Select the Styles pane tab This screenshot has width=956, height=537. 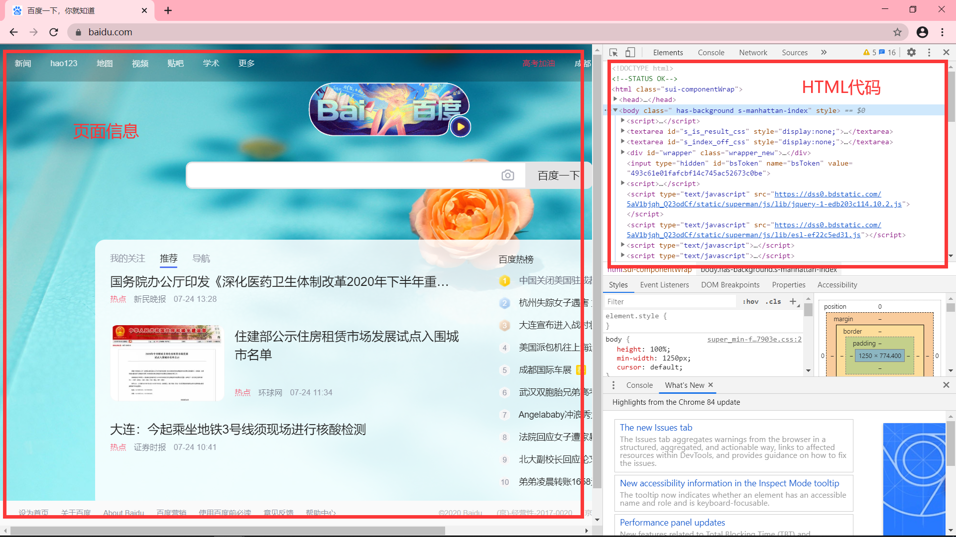pos(618,285)
